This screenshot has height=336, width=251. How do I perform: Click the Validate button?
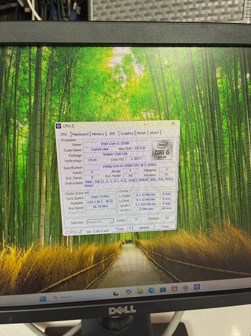point(144,228)
